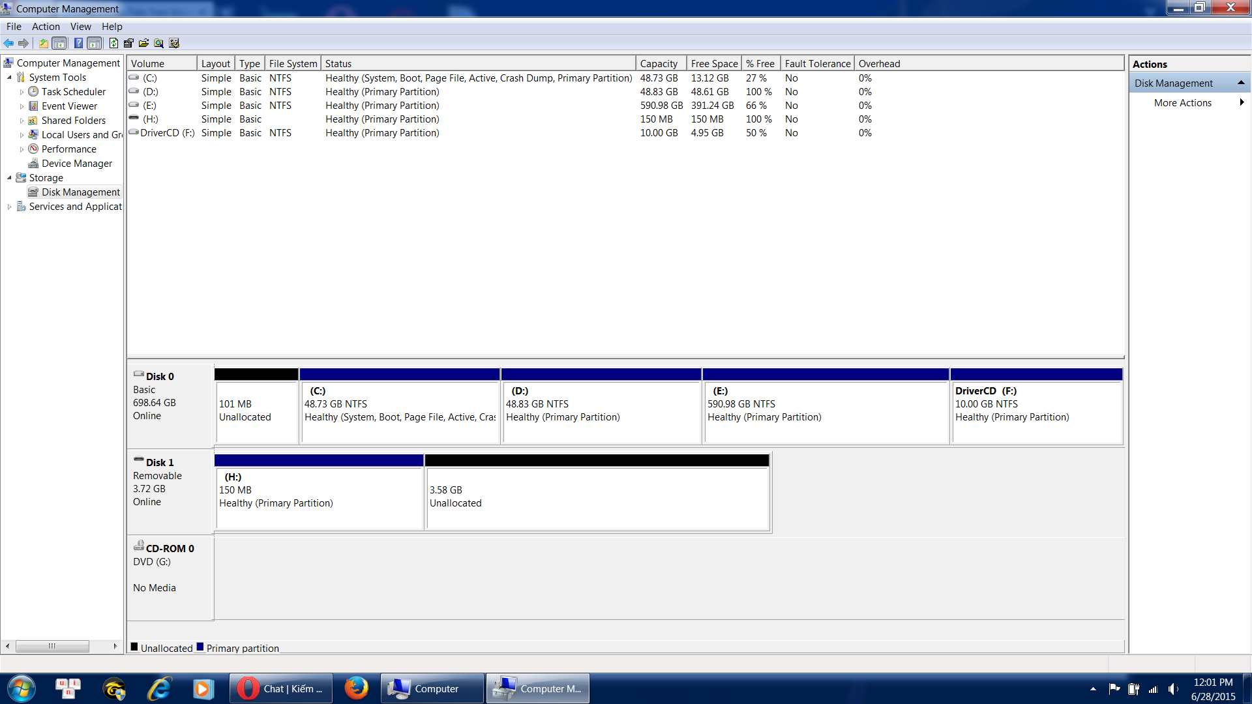Expand the More Actions submenu arrow
Image resolution: width=1252 pixels, height=704 pixels.
pos(1242,102)
